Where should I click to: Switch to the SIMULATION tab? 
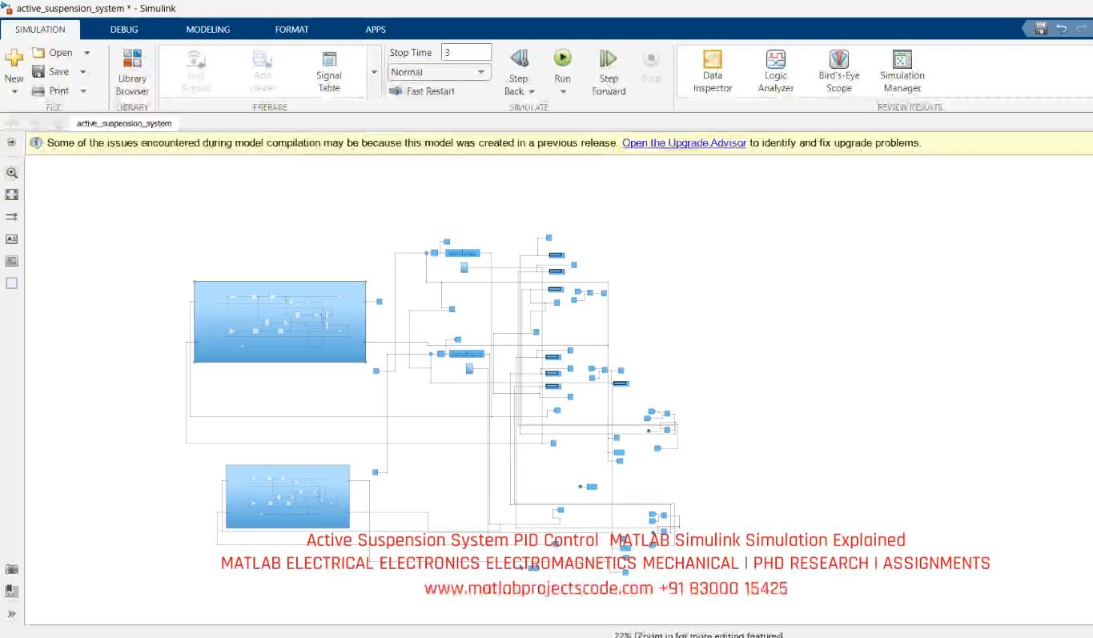[x=40, y=30]
